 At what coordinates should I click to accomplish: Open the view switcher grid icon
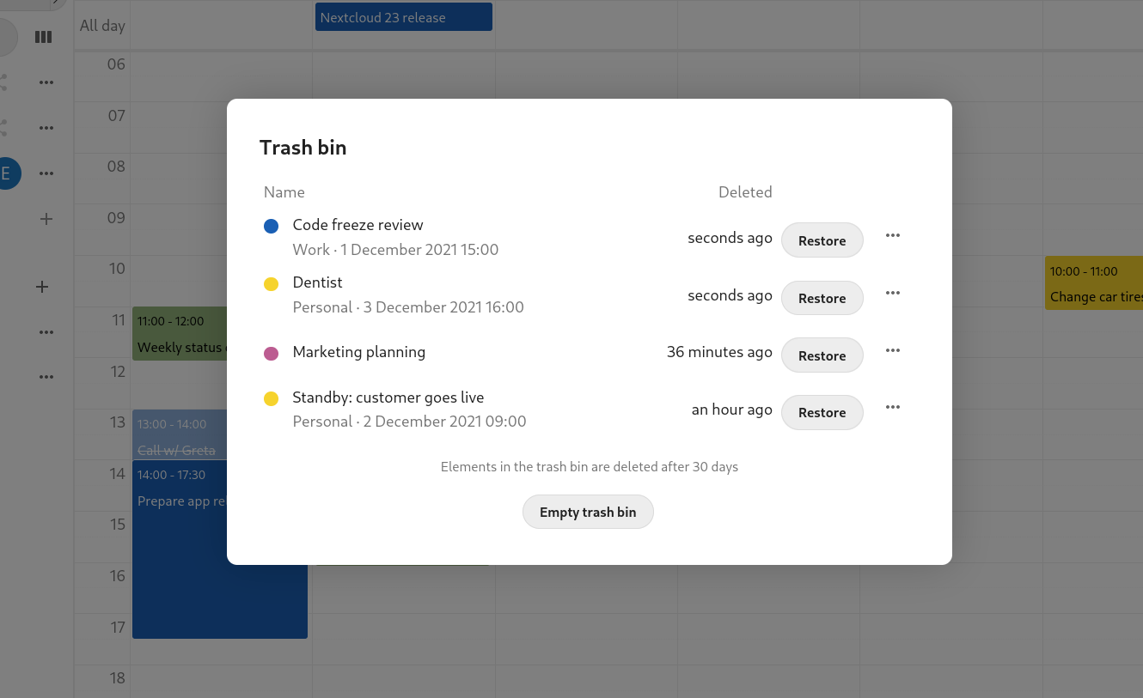point(44,37)
